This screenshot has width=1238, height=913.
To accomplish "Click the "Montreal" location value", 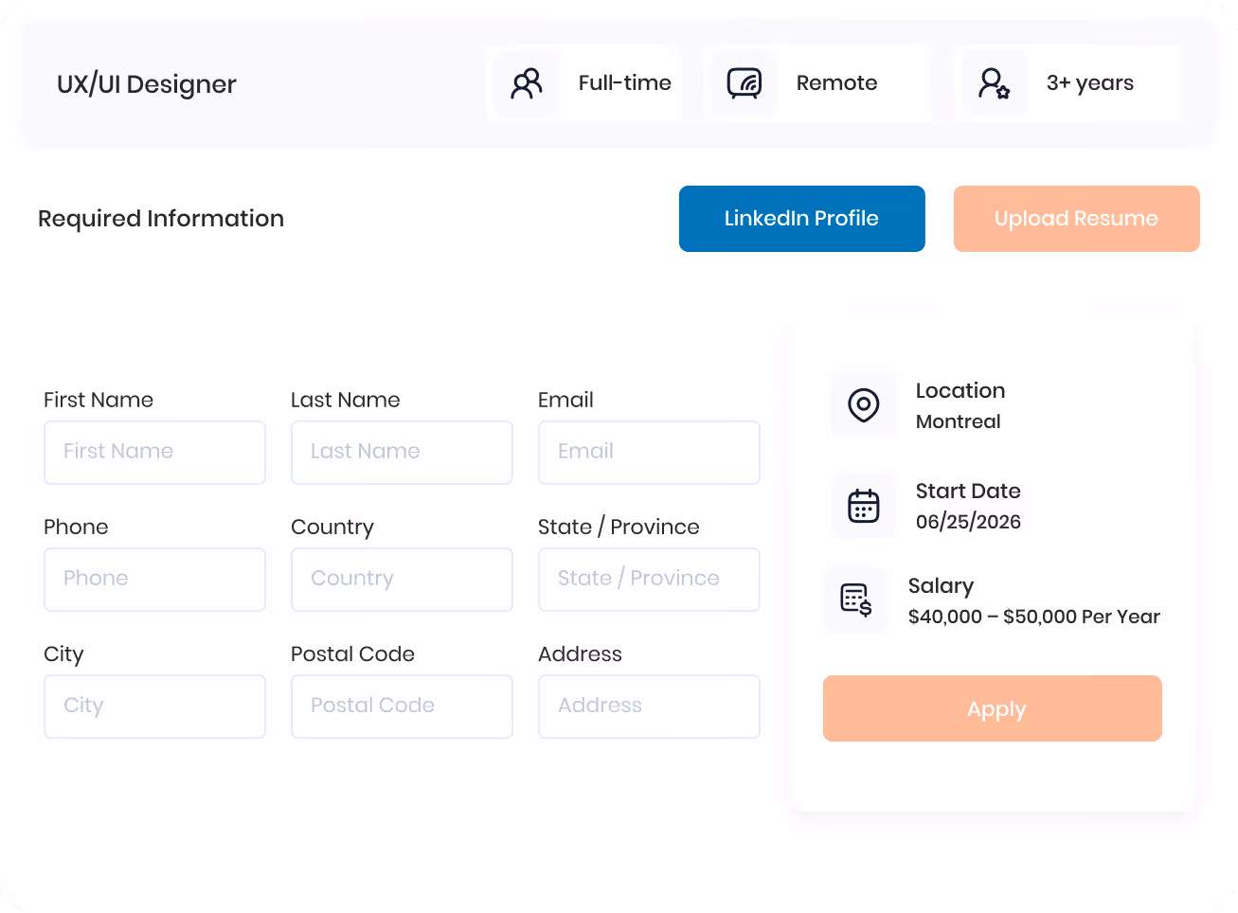I will (x=959, y=421).
